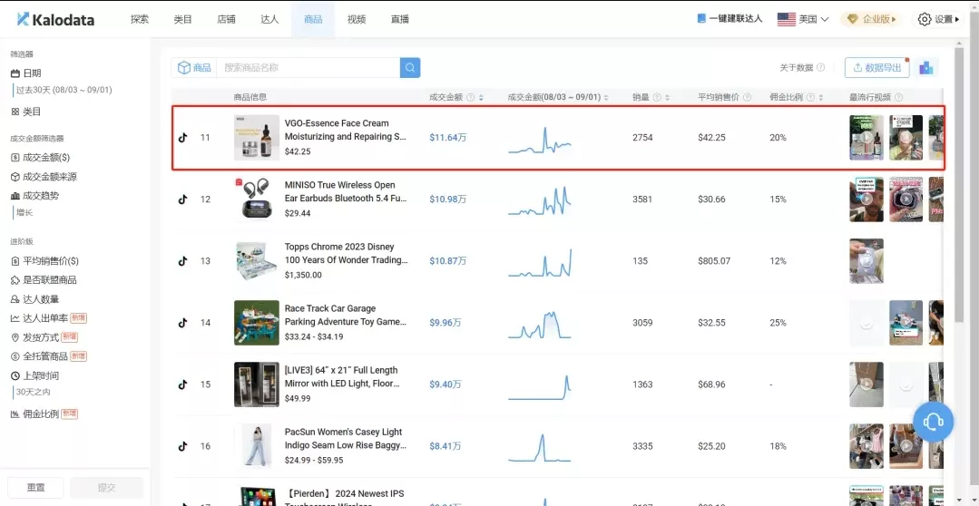Open the 直播 tab
This screenshot has width=979, height=506.
pyautogui.click(x=399, y=19)
